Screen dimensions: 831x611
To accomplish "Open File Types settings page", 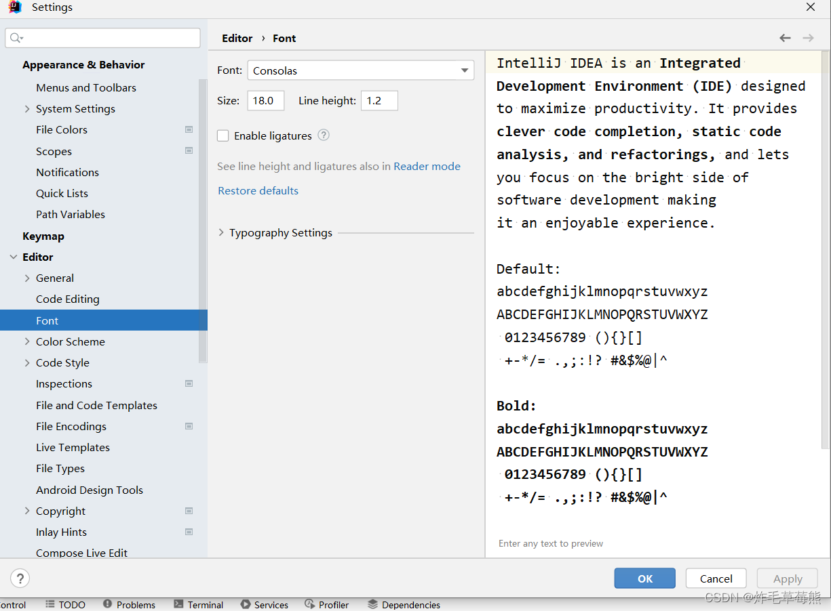I will tap(60, 468).
